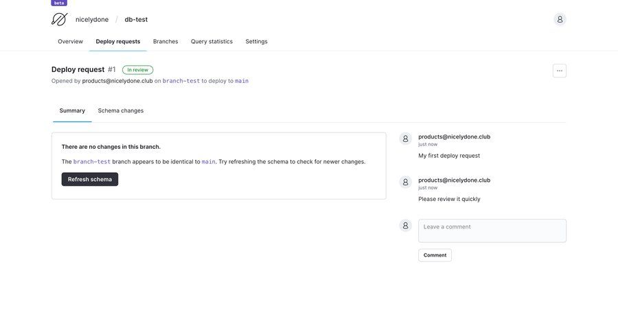Go to the nicelydone organization
The height and width of the screenshot is (332, 618).
92,20
